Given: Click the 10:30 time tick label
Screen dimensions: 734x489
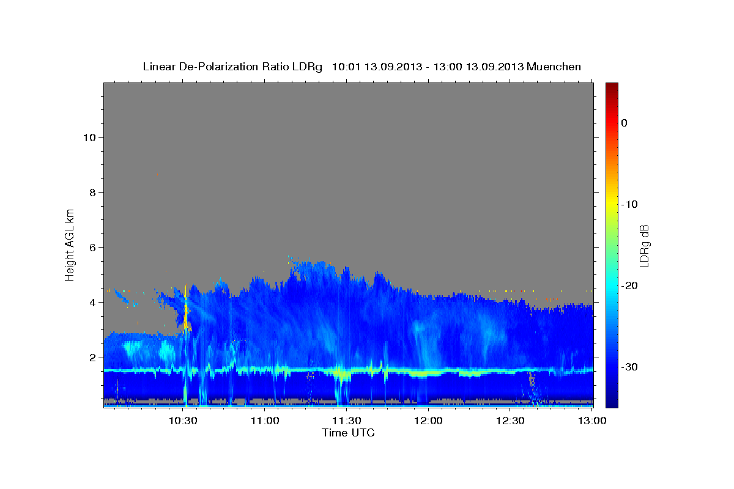Looking at the screenshot, I should pyautogui.click(x=183, y=421).
